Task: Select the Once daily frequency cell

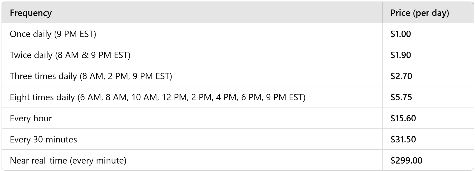Action: pos(53,34)
